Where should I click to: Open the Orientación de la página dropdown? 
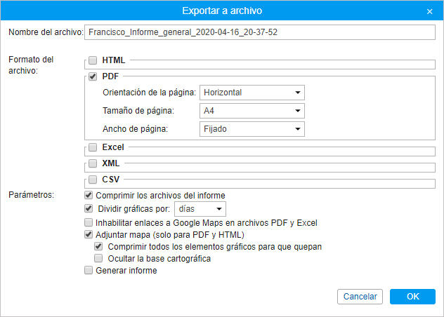tap(252, 93)
